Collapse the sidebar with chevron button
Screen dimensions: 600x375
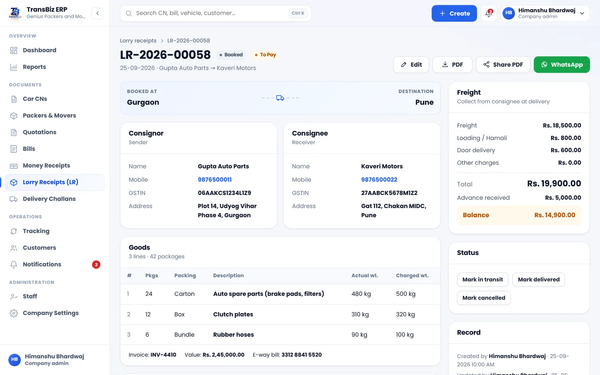[97, 13]
